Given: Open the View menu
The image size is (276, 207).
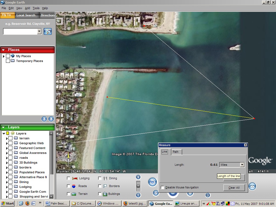Looking at the screenshot, I should click(19, 8).
